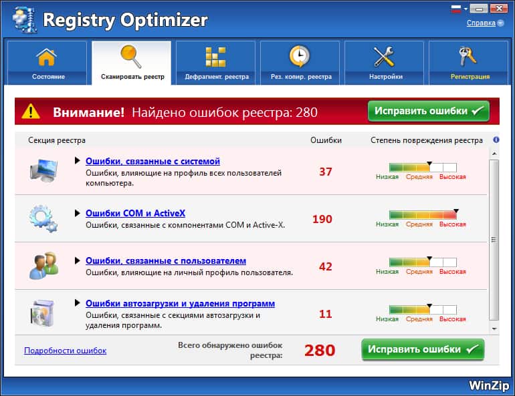Click the computer monitor system errors icon

43,172
